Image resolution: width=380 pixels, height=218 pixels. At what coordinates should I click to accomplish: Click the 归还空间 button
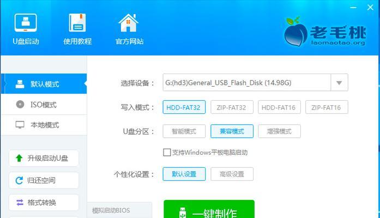click(44, 180)
